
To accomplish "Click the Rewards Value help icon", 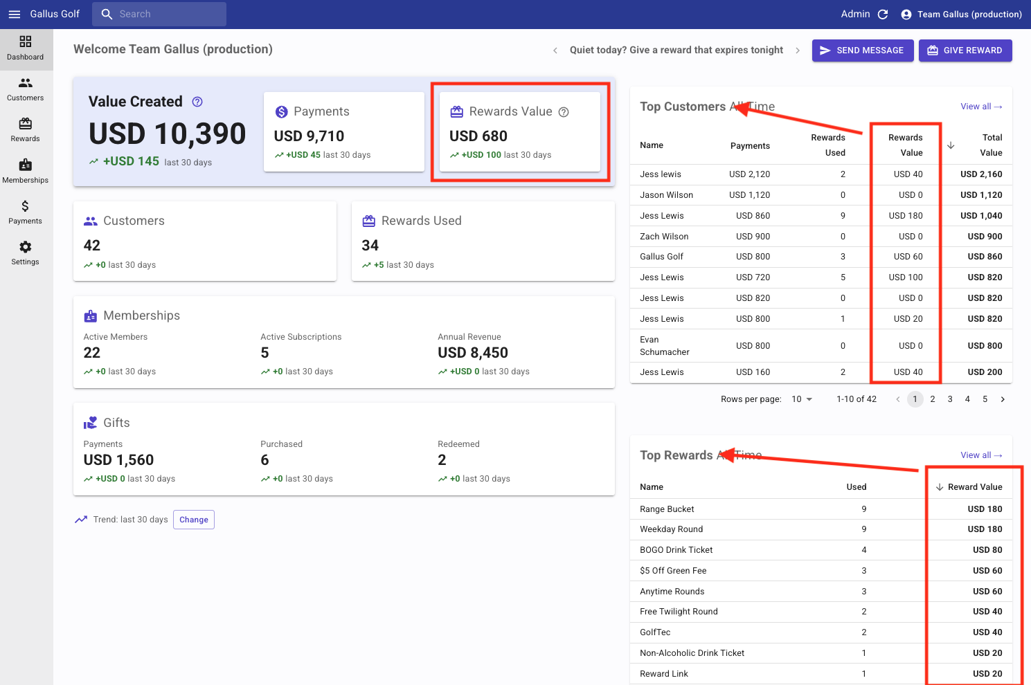I will tap(564, 112).
